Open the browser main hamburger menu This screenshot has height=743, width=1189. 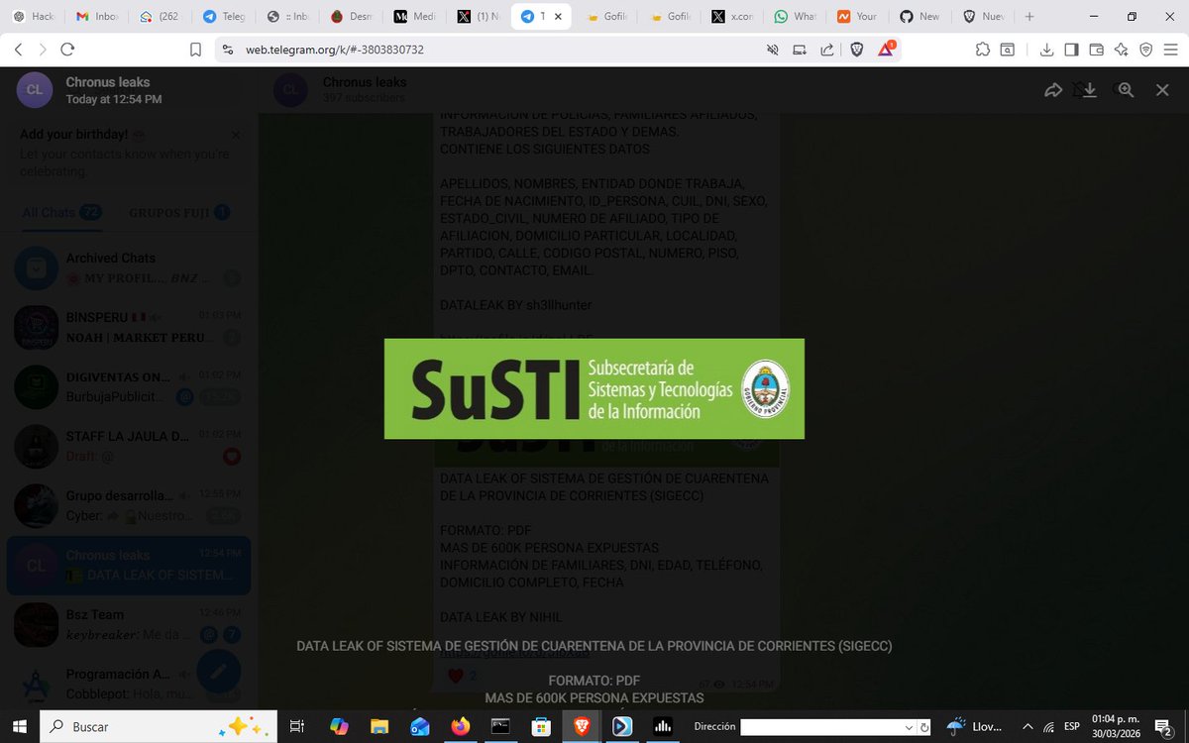(1171, 50)
